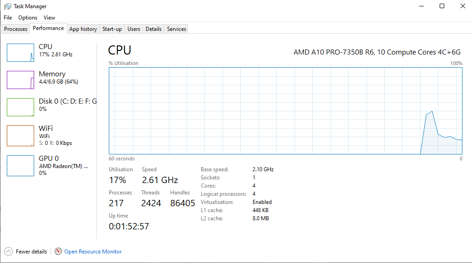Screen dimensions: 472x263
Task: Switch to the Processes tab
Action: [x=16, y=29]
